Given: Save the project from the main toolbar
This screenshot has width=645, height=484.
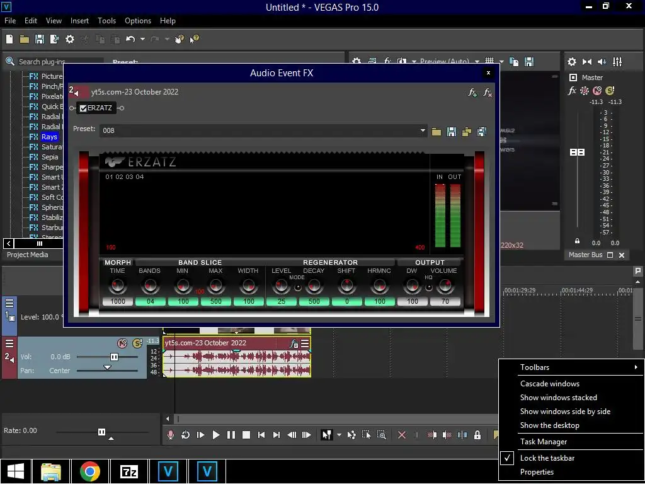Looking at the screenshot, I should (x=40, y=39).
